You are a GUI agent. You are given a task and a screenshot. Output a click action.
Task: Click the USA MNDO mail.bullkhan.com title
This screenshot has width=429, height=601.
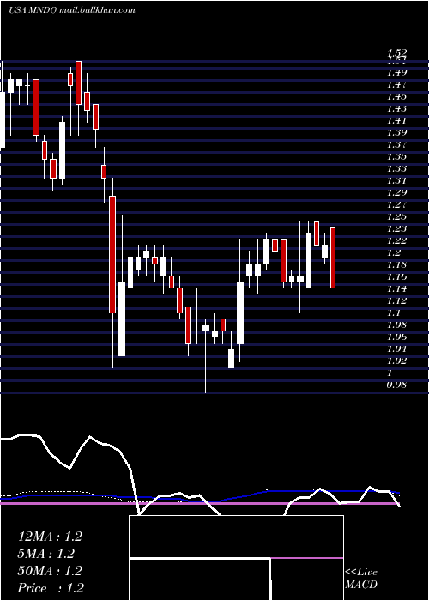point(71,10)
